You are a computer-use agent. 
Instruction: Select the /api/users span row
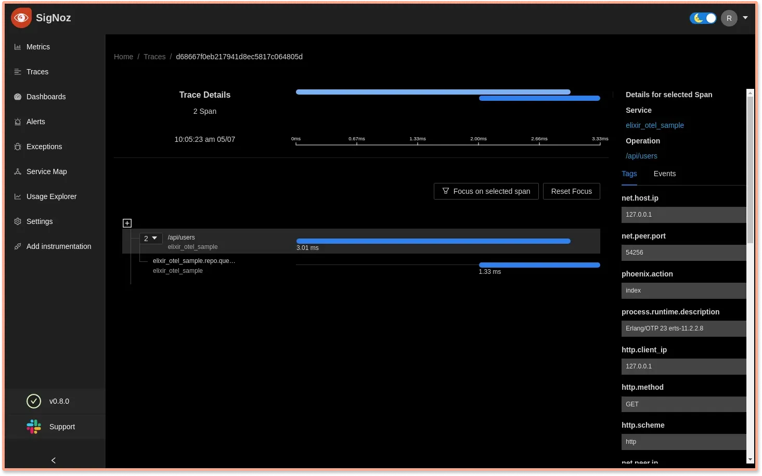(361, 241)
